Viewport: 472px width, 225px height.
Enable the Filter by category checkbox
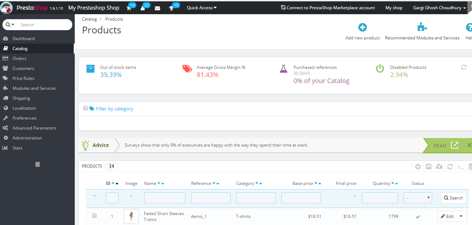[85, 108]
